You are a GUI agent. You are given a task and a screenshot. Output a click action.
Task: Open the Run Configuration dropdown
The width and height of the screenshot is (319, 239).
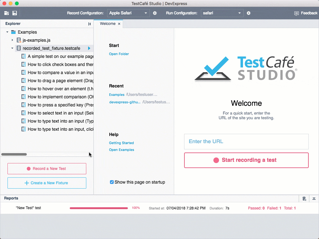point(222,13)
